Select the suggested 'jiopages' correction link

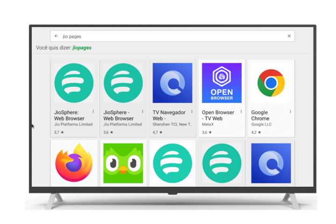pos(82,48)
